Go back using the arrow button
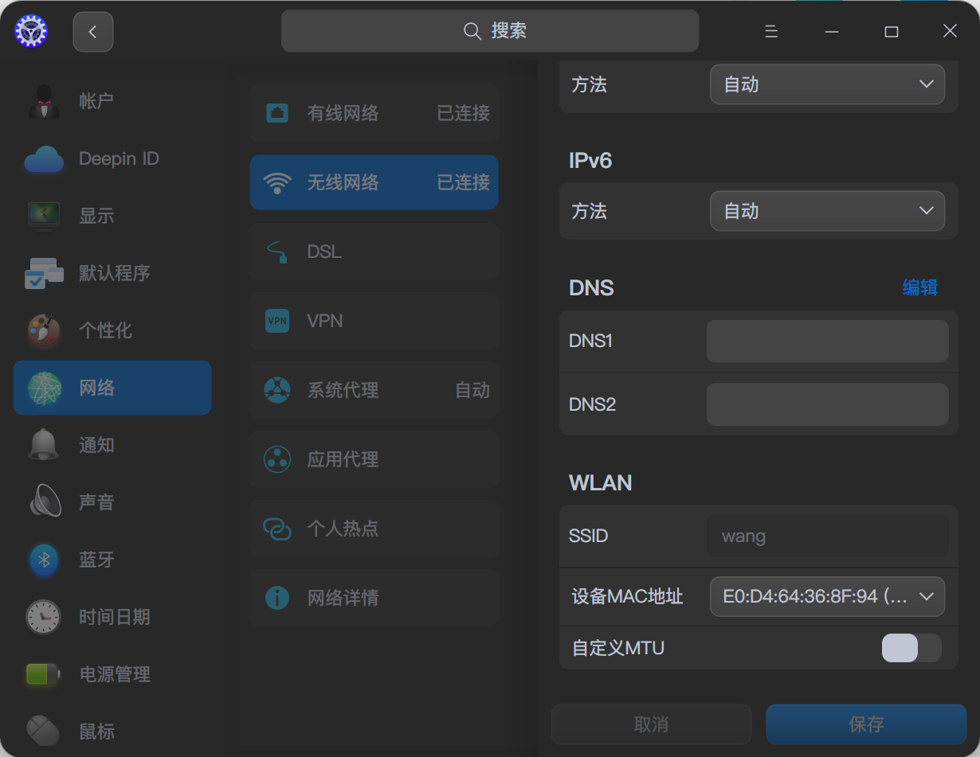The image size is (980, 757). tap(93, 32)
